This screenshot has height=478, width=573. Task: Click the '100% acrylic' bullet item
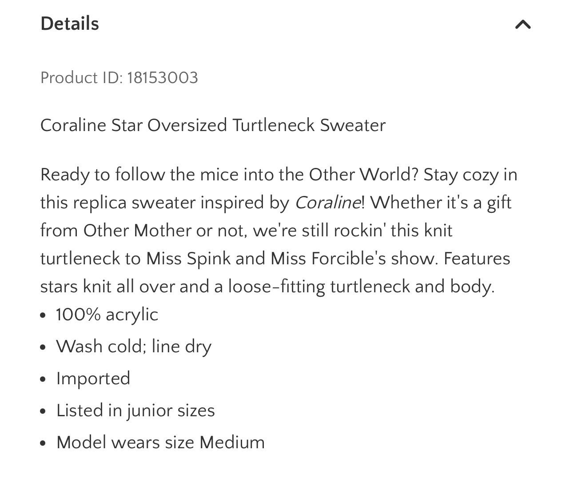(x=107, y=315)
